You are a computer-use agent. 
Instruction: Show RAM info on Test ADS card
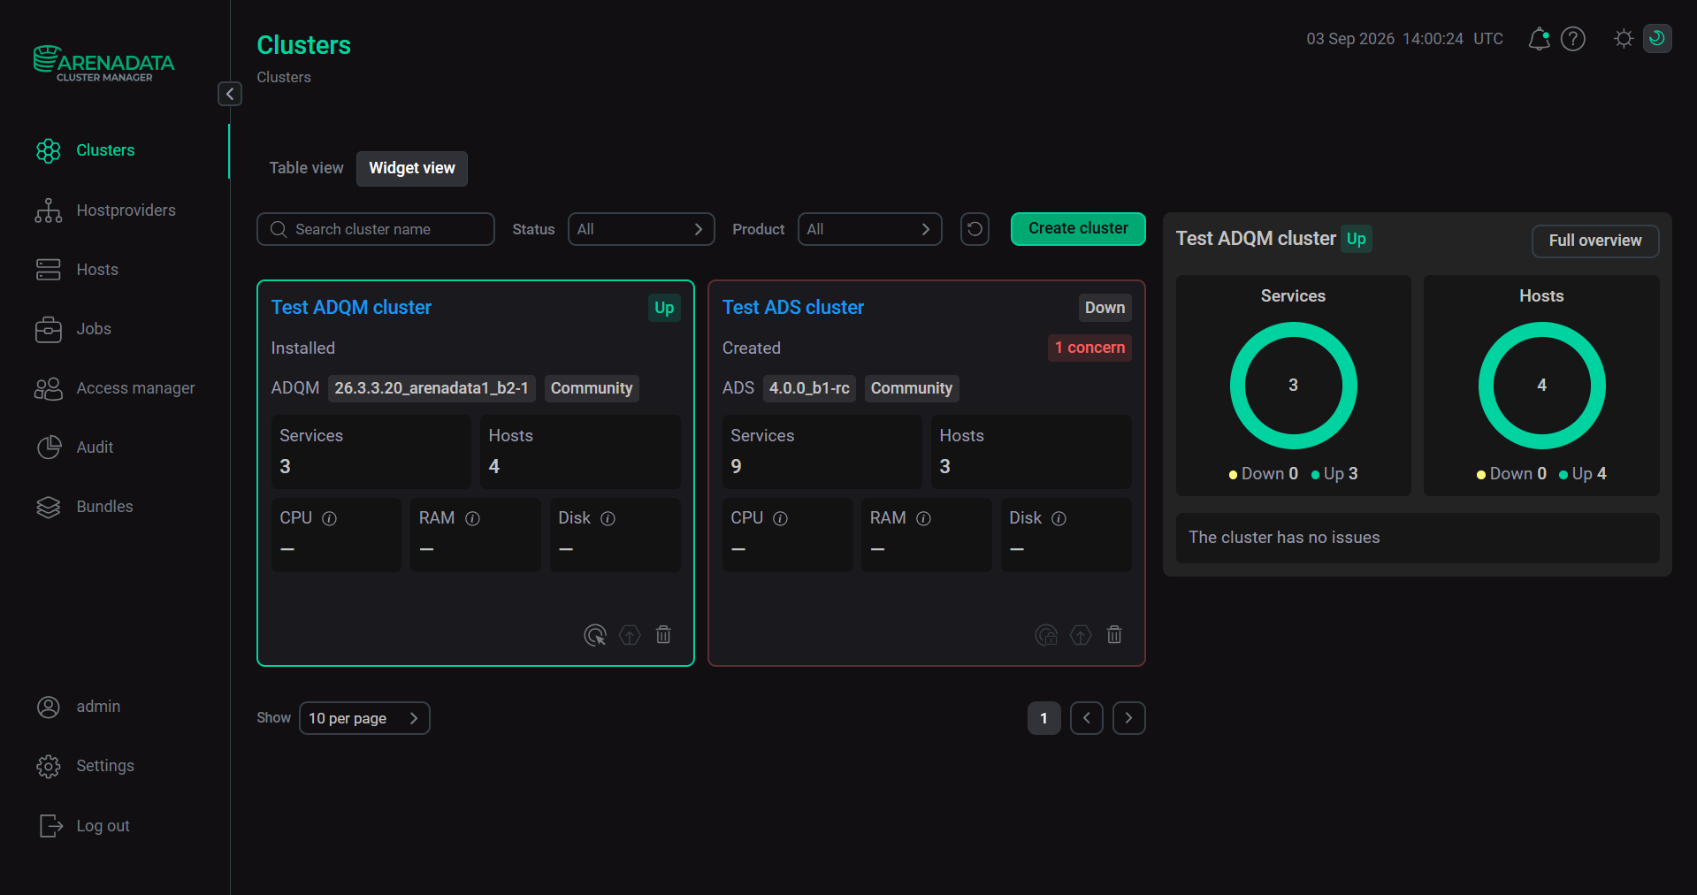pos(924,518)
